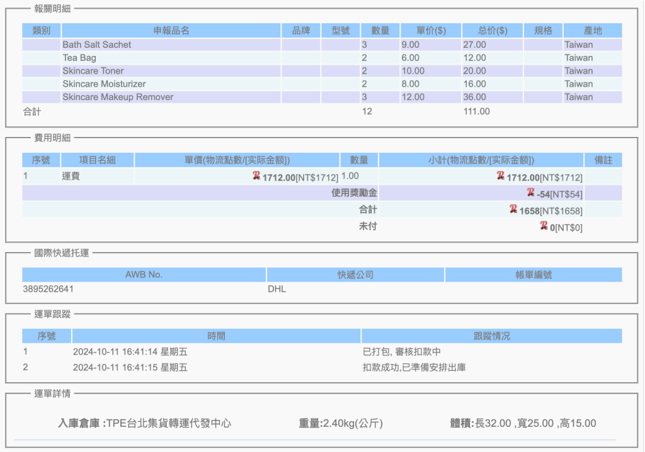Click the 產地 column header
The height and width of the screenshot is (452, 645).
pyautogui.click(x=592, y=30)
